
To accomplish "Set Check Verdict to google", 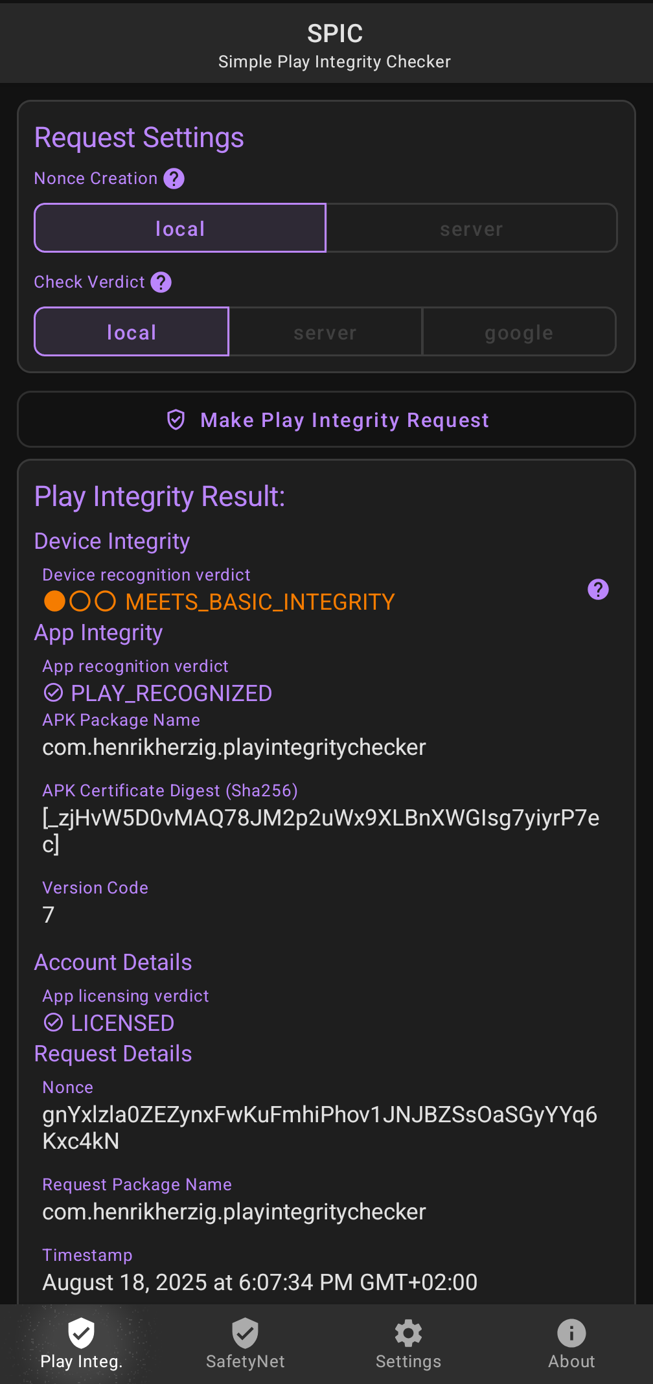I will [x=519, y=332].
